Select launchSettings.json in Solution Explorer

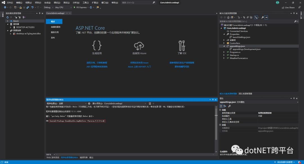(241, 37)
